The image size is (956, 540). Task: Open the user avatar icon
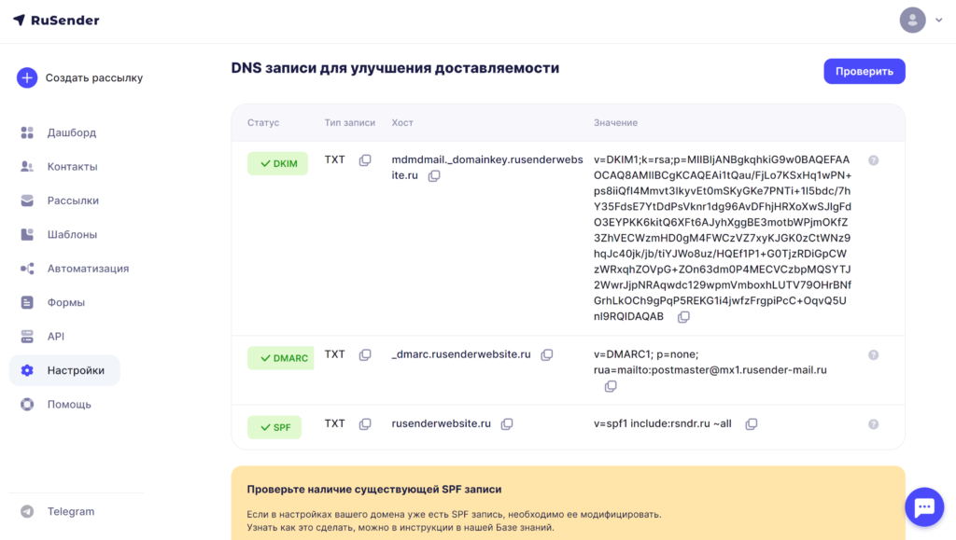912,21
